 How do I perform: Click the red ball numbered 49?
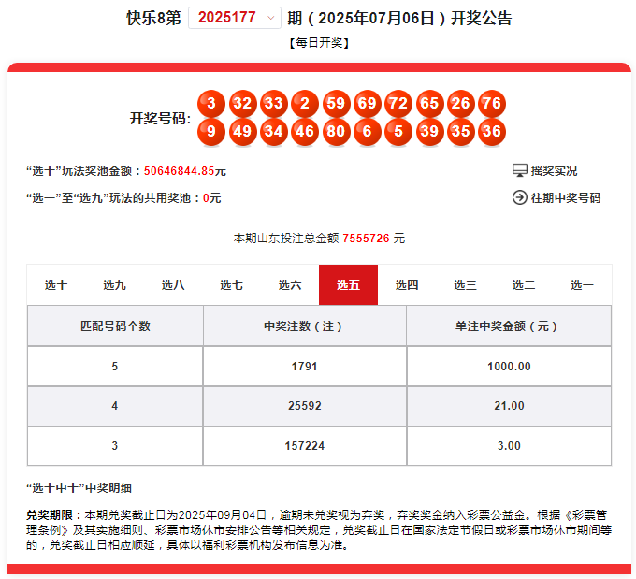pyautogui.click(x=242, y=132)
